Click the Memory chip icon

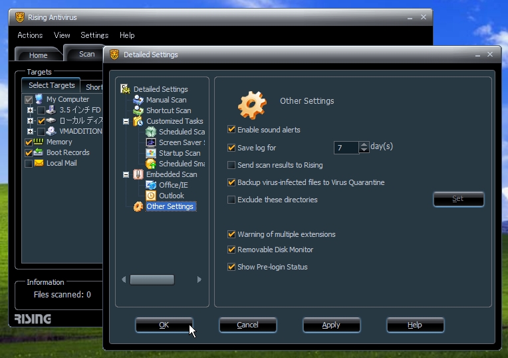[x=38, y=141]
